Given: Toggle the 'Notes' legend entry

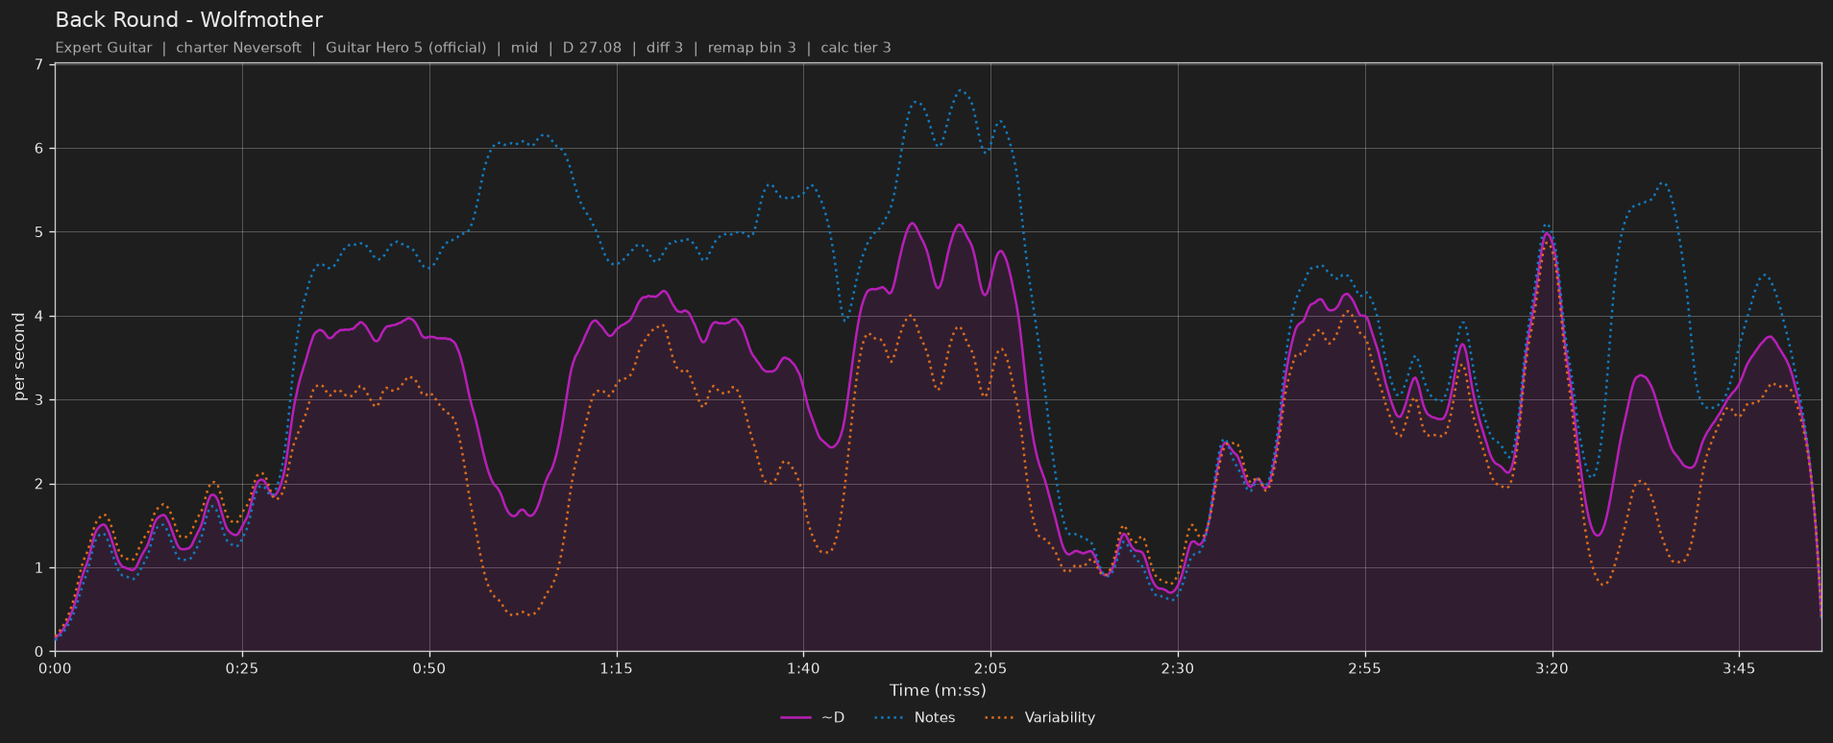Looking at the screenshot, I should coord(916,717).
